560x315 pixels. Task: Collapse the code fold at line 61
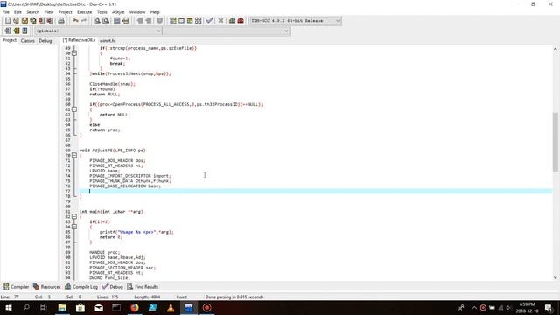click(74, 109)
